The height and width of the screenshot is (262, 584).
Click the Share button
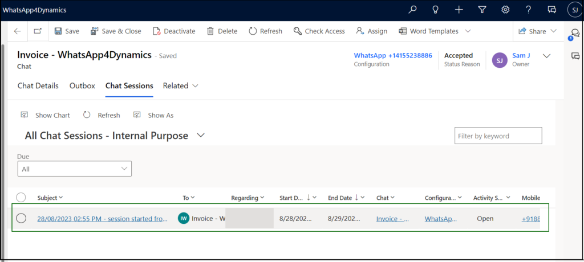pyautogui.click(x=533, y=31)
